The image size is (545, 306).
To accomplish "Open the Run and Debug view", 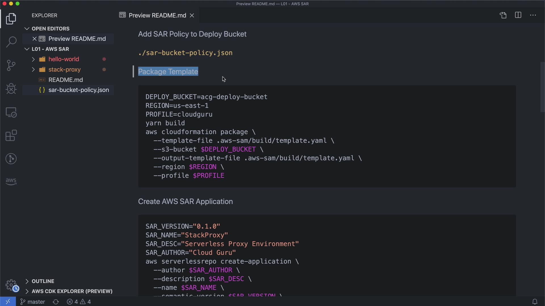I will (x=11, y=89).
